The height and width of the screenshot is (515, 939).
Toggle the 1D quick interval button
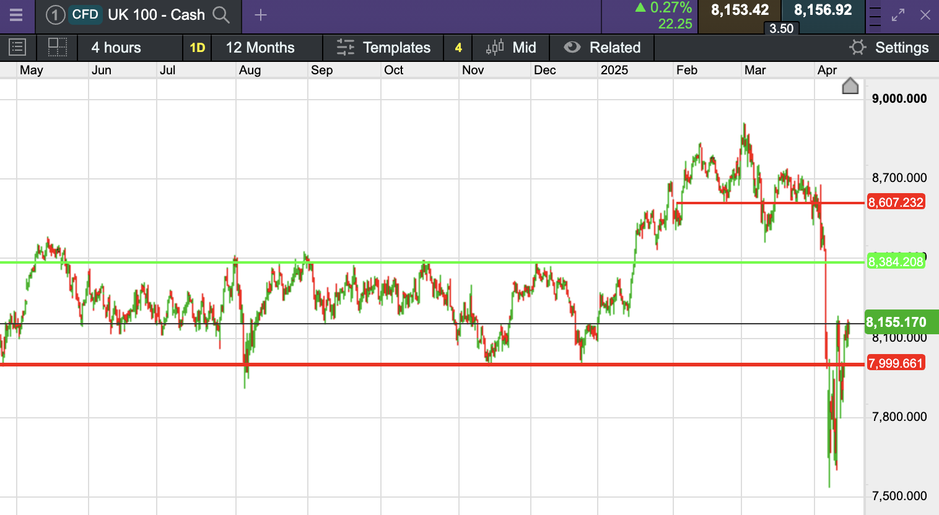pos(197,48)
